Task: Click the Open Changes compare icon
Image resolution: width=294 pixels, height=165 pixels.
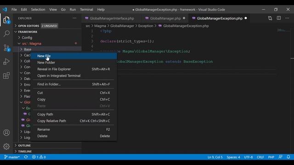Action: [270, 18]
